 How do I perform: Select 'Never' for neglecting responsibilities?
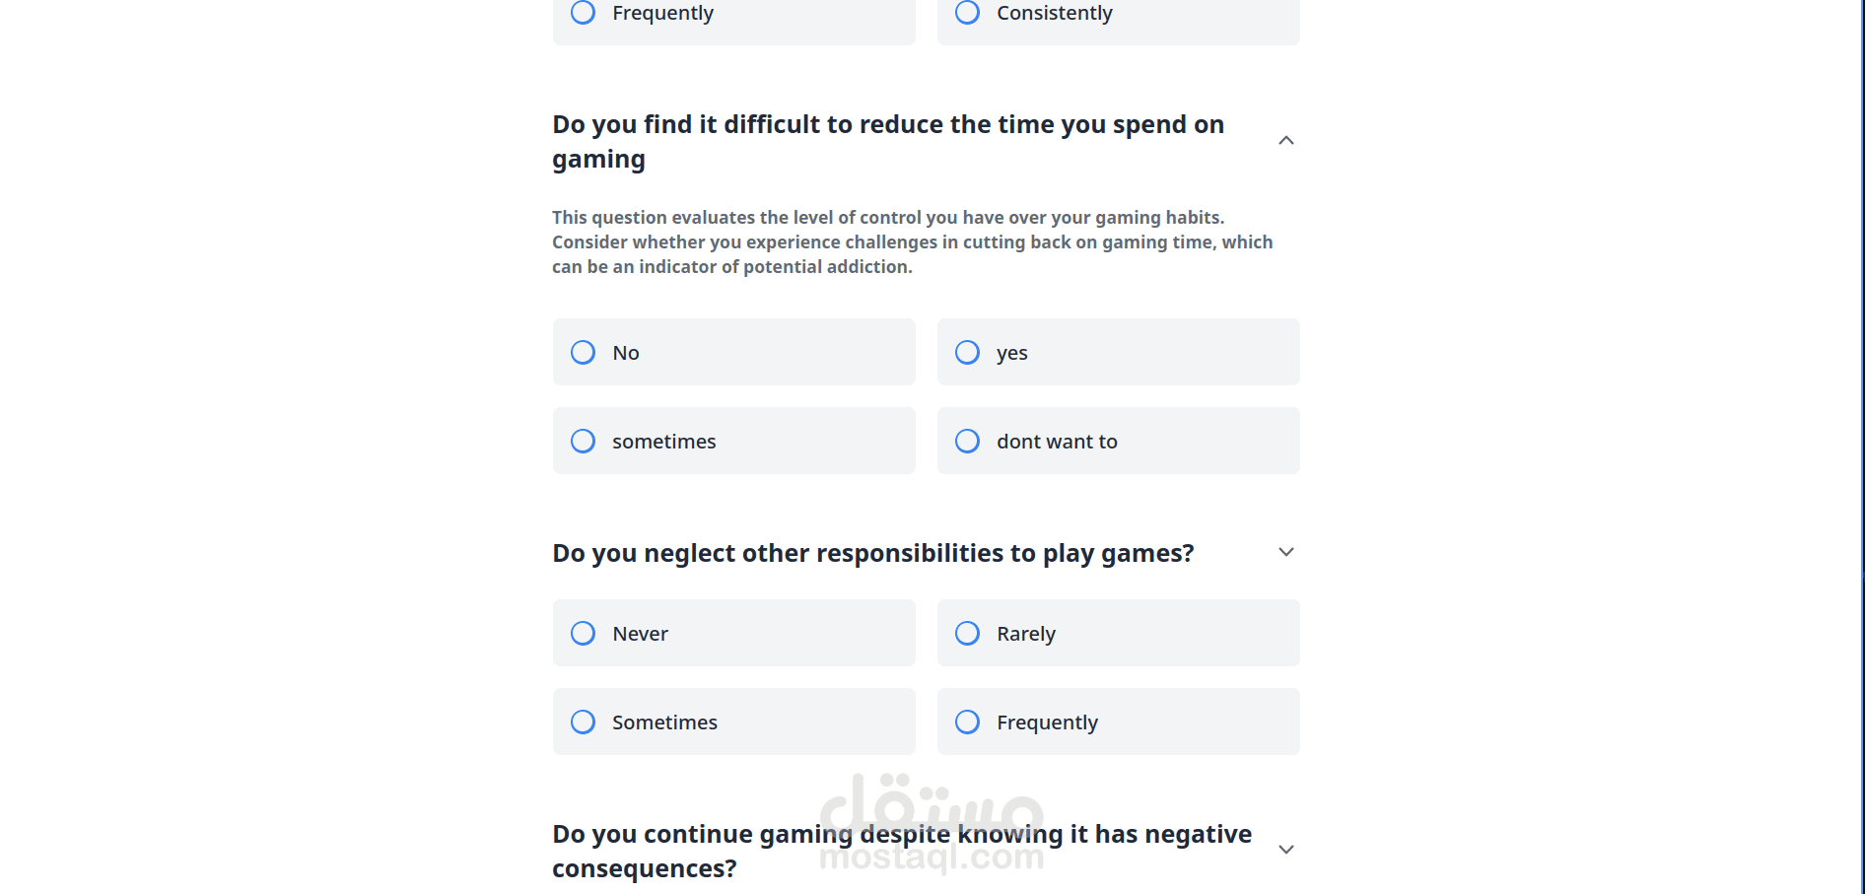733,633
